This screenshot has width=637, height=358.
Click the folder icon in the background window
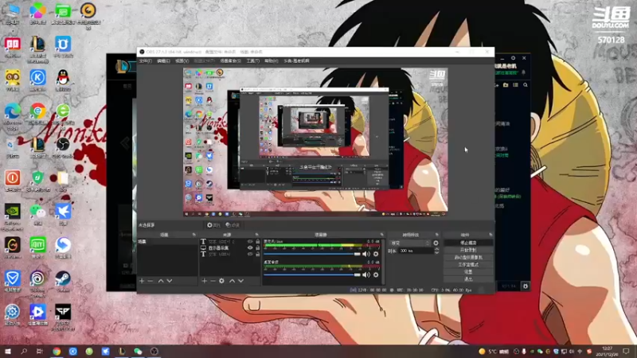click(x=506, y=85)
